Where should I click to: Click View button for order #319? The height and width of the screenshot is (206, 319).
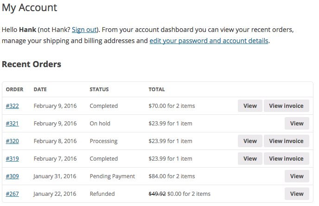pos(250,159)
